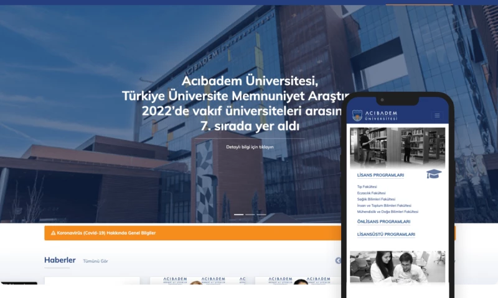Open Tıp Fakültesi link

[x=367, y=187]
